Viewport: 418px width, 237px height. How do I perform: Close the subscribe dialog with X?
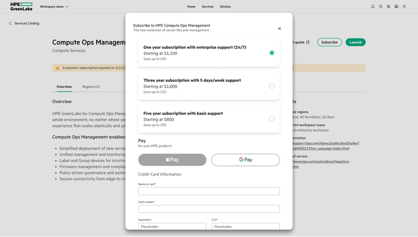point(280,29)
